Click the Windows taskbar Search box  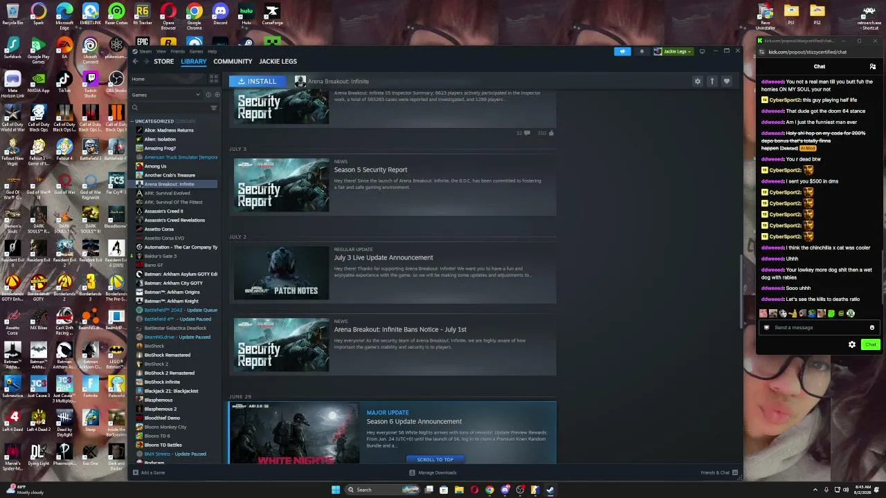[382, 490]
